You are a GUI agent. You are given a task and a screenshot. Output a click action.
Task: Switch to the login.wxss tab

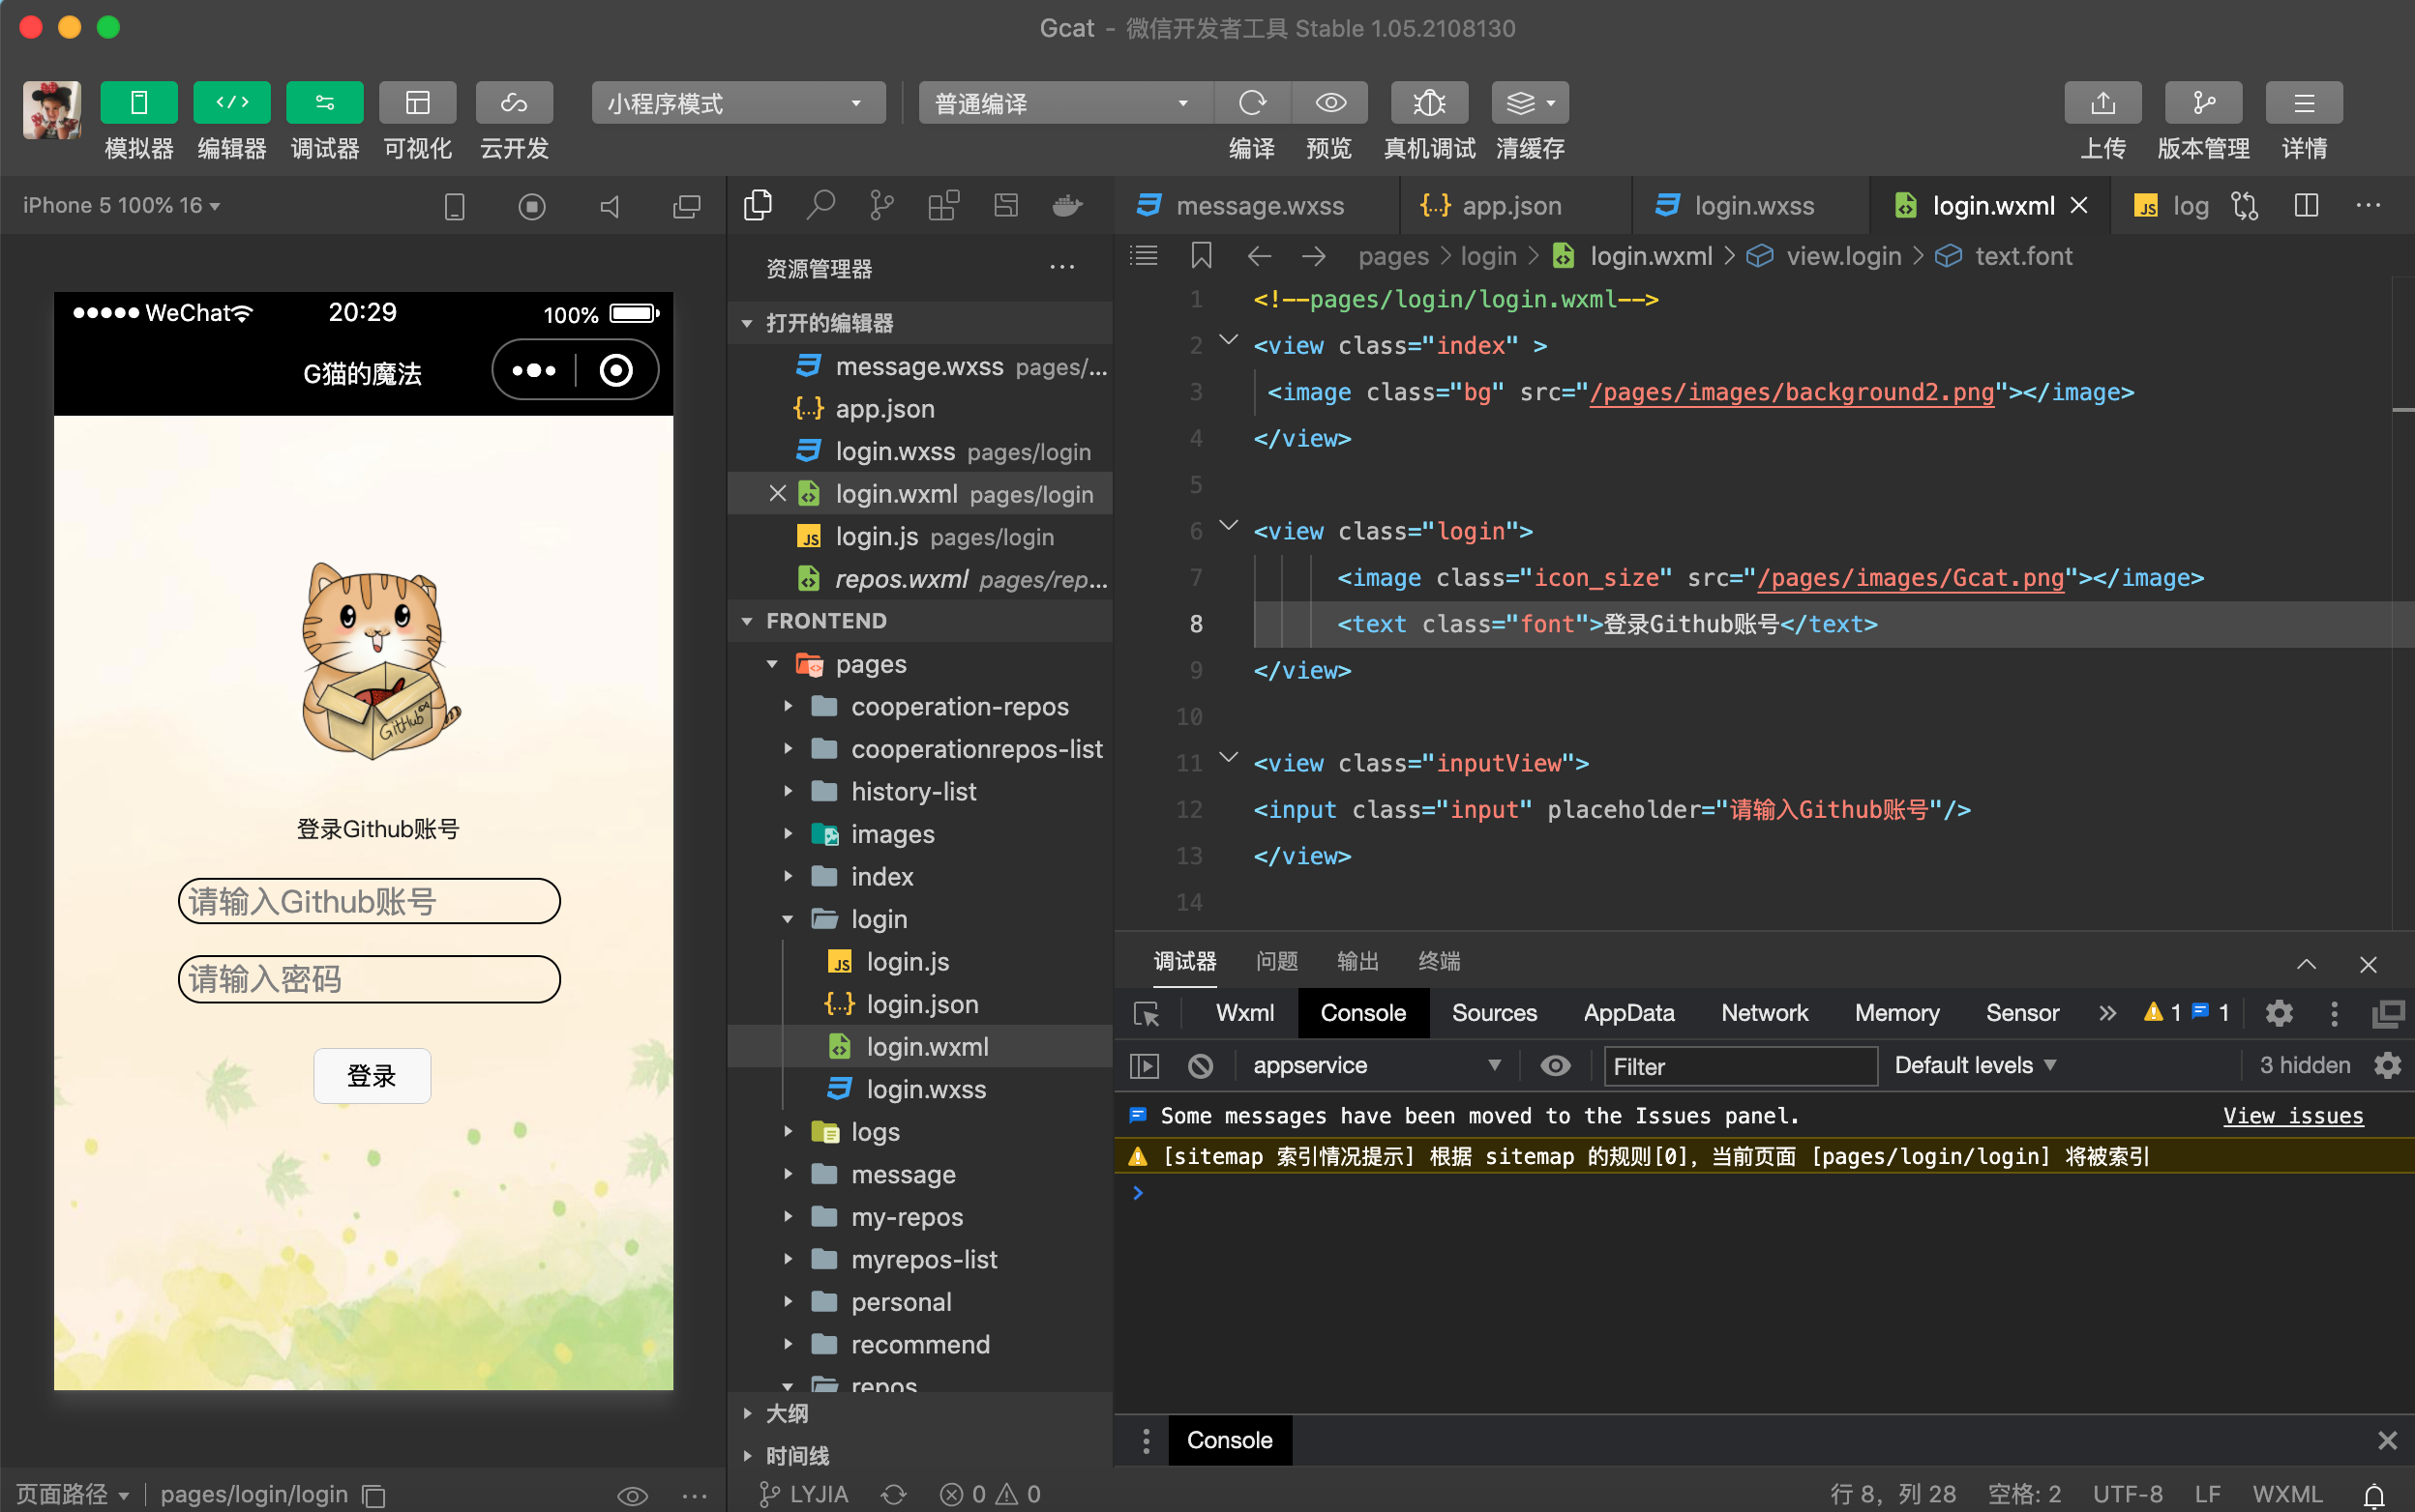coord(1752,206)
